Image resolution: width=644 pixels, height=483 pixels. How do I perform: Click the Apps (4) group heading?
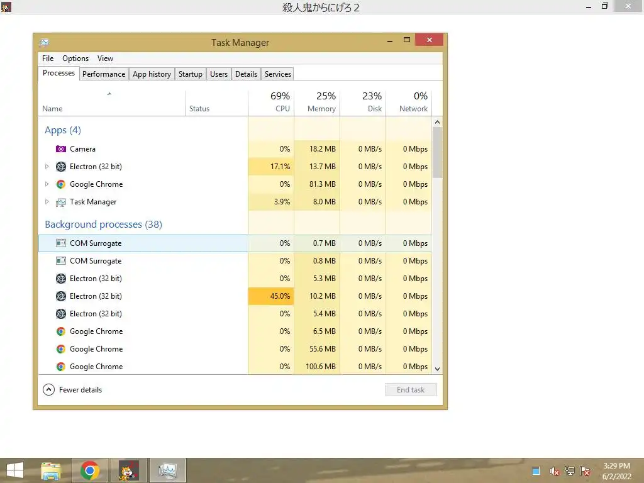63,130
